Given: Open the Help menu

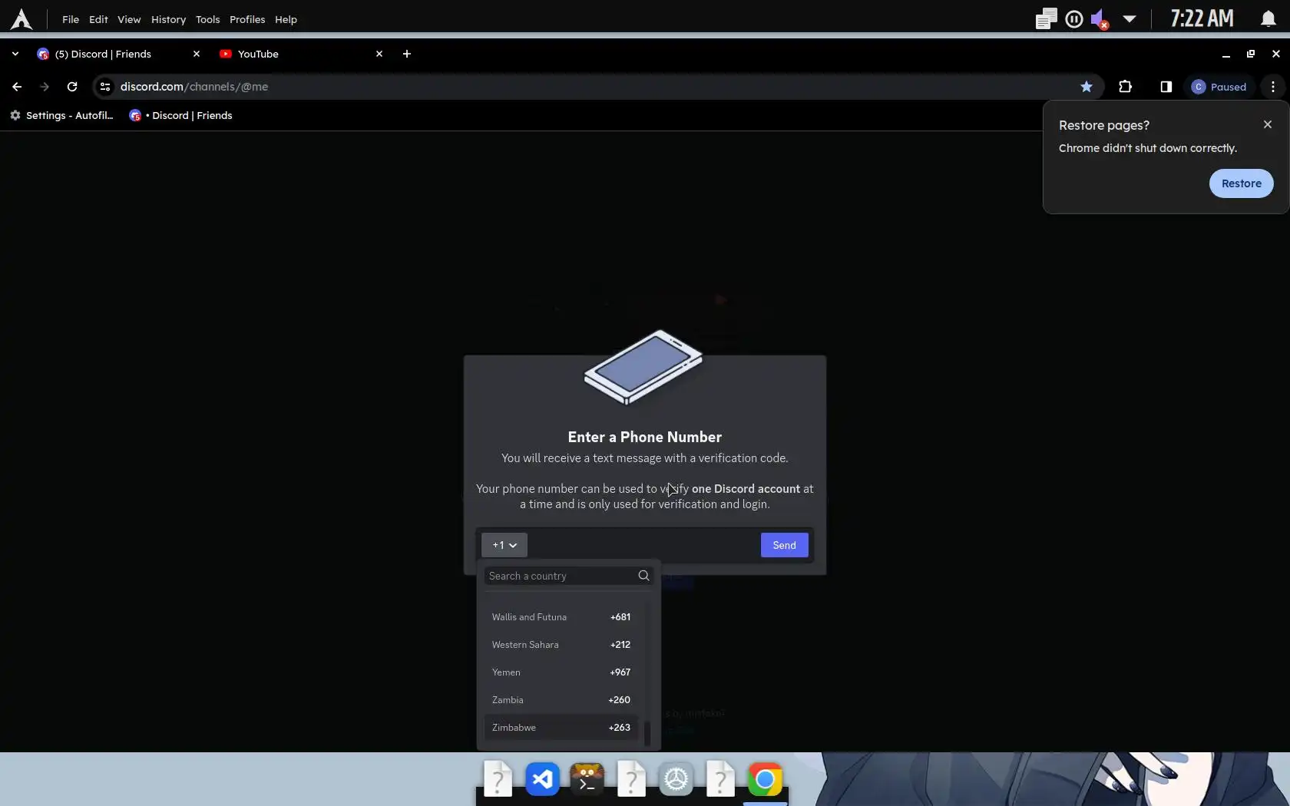Looking at the screenshot, I should pos(286,19).
